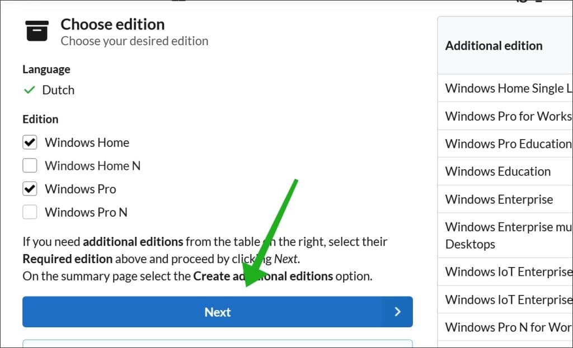Uncheck the Windows Home checkbox
The height and width of the screenshot is (348, 573).
tap(30, 142)
